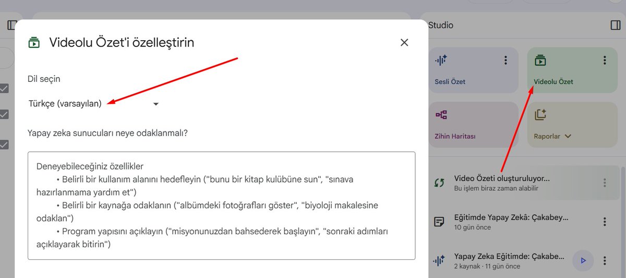Click the Videolu Özet play-stack icon in Studio

[540, 61]
